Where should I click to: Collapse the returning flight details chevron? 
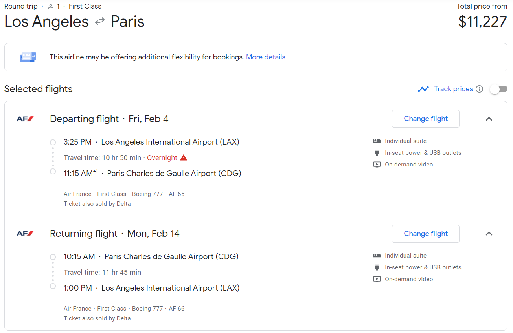point(489,234)
